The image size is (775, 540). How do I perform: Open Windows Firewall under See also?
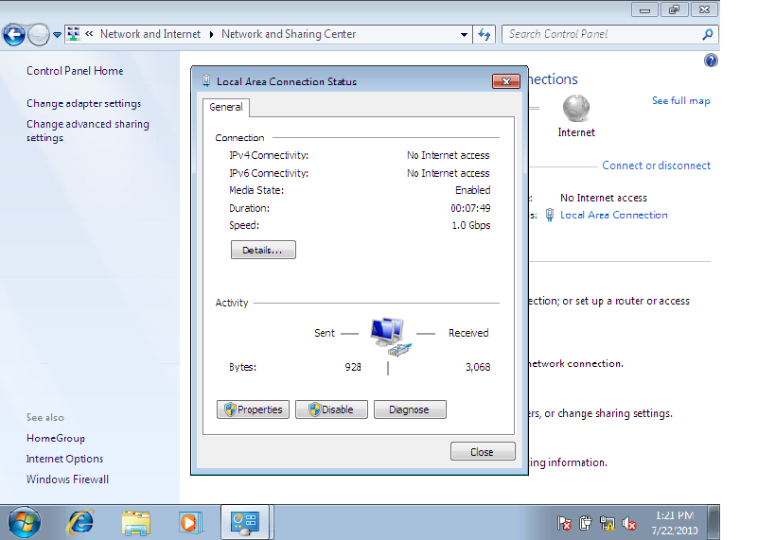pyautogui.click(x=67, y=479)
